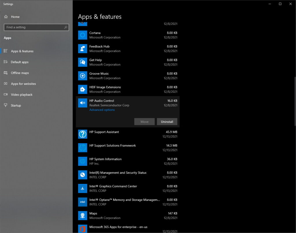Select the Cortana app icon

coord(83,35)
